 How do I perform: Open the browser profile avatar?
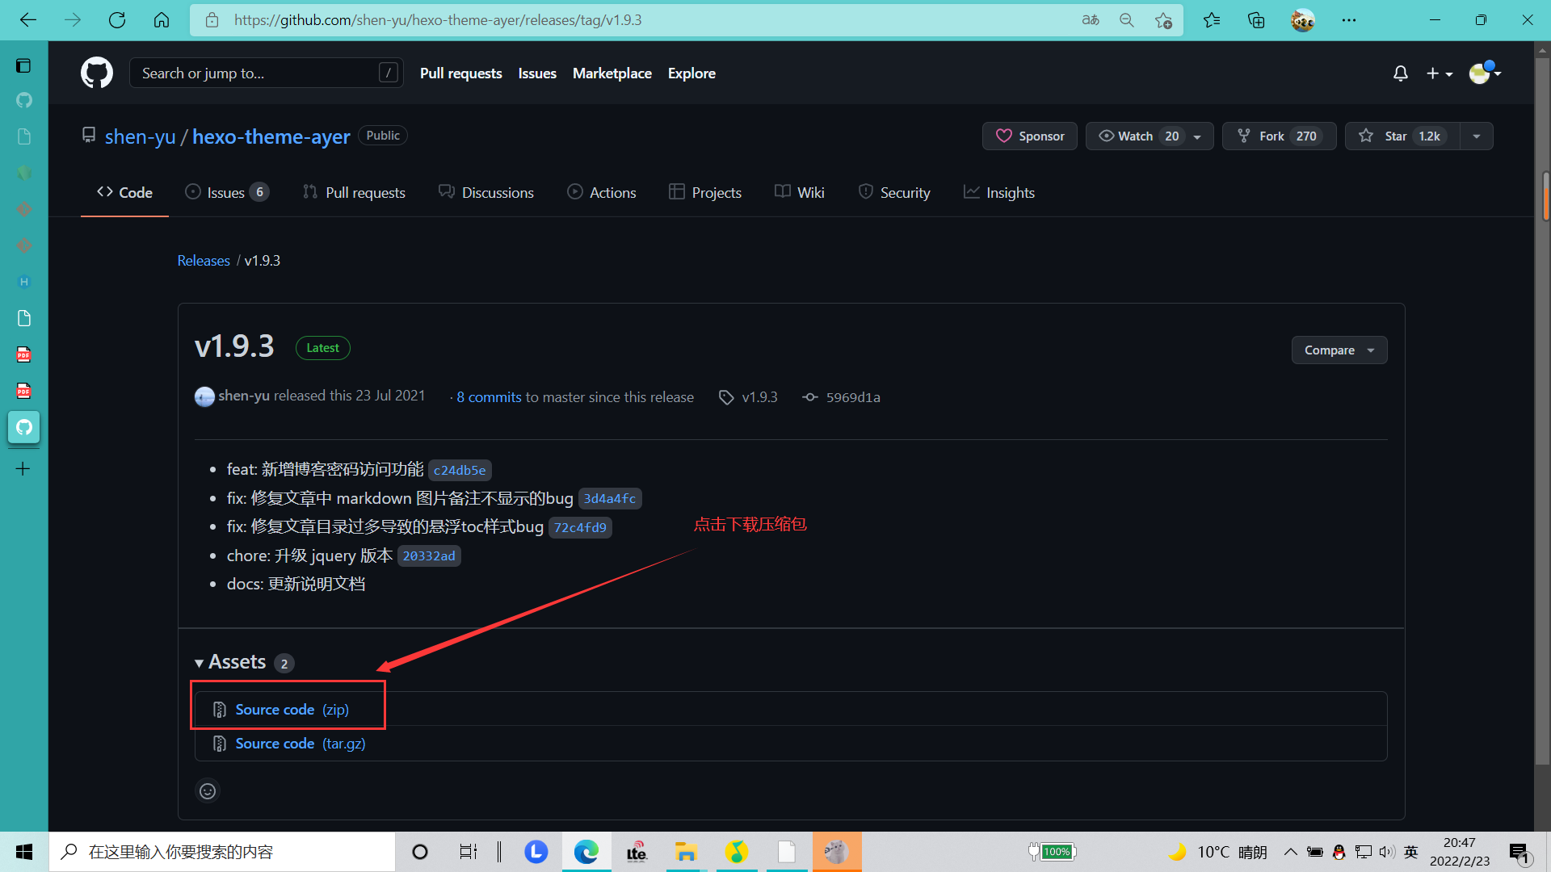pos(1302,20)
